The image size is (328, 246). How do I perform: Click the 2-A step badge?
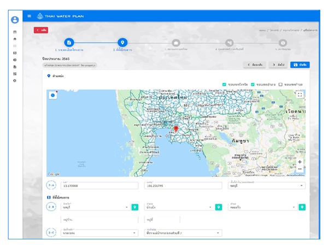click(x=51, y=185)
